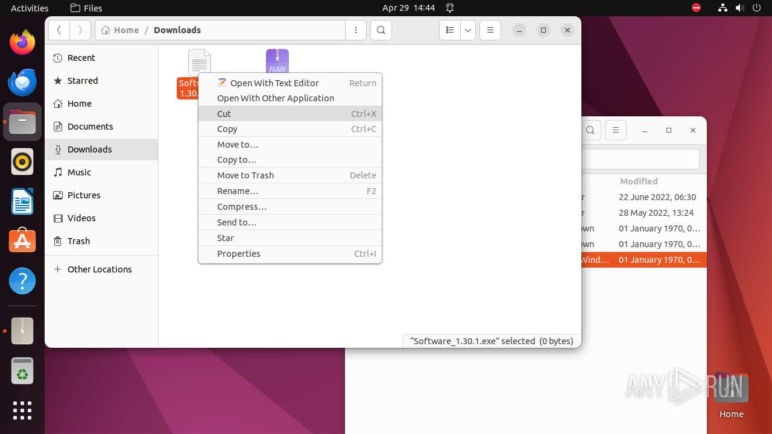Select Copy from the context menu
The height and width of the screenshot is (434, 772).
point(290,129)
